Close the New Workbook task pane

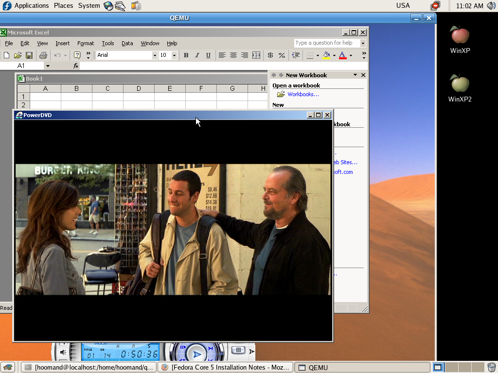coord(363,75)
